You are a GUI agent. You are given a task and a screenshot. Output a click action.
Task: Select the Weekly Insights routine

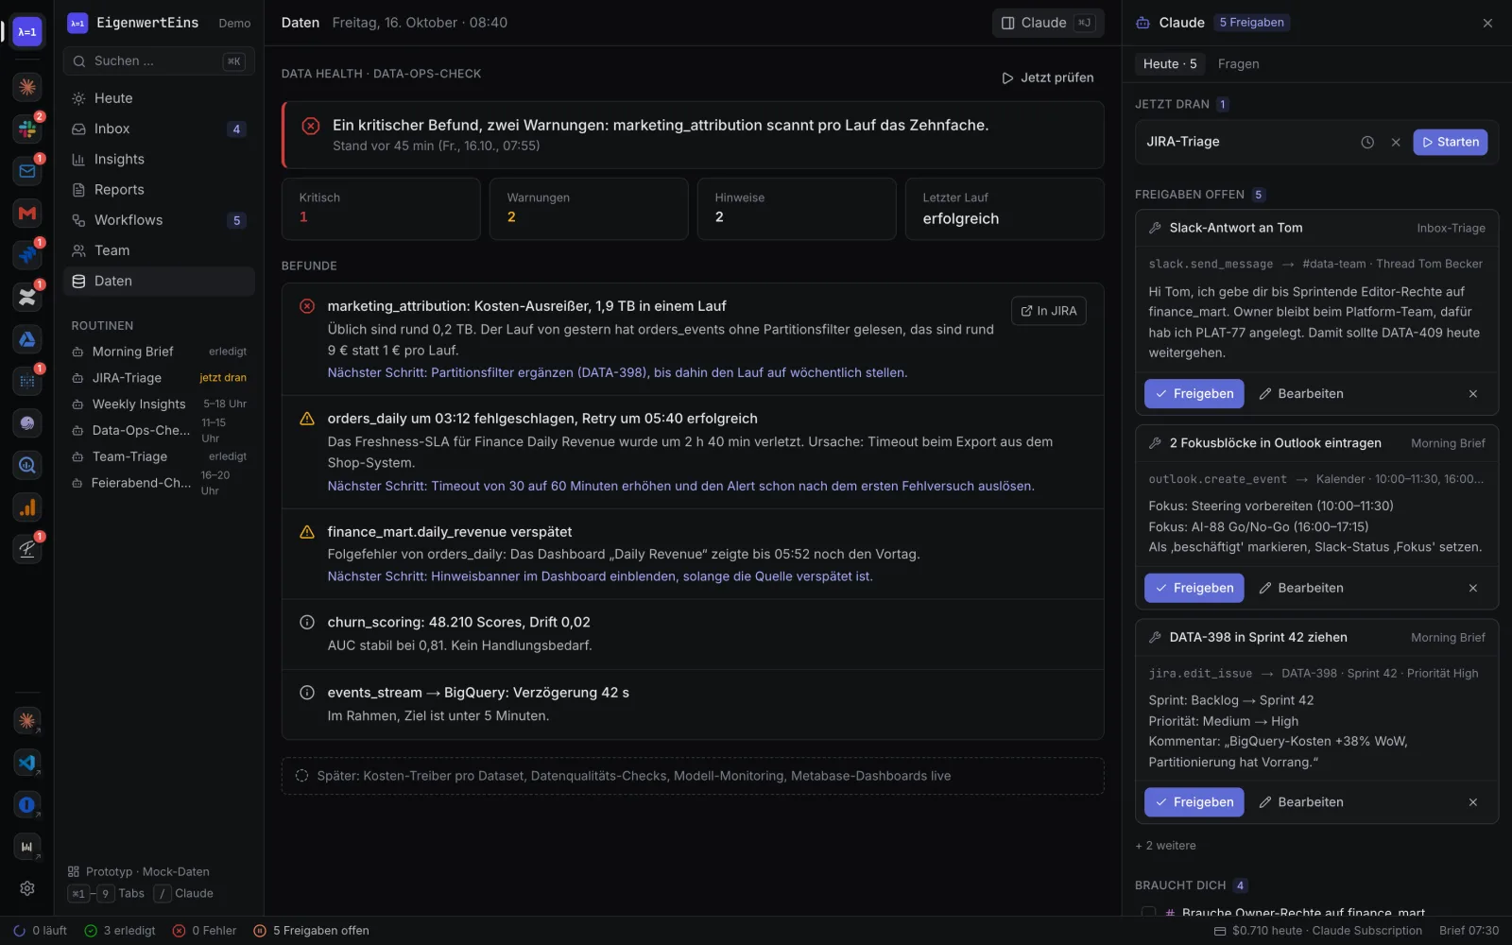tap(159, 404)
